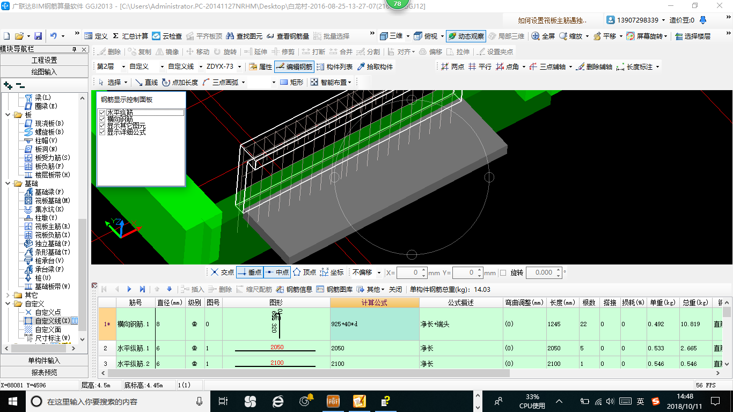Toggle 顶点 vertex snap
This screenshot has width=733, height=412.
click(x=304, y=273)
